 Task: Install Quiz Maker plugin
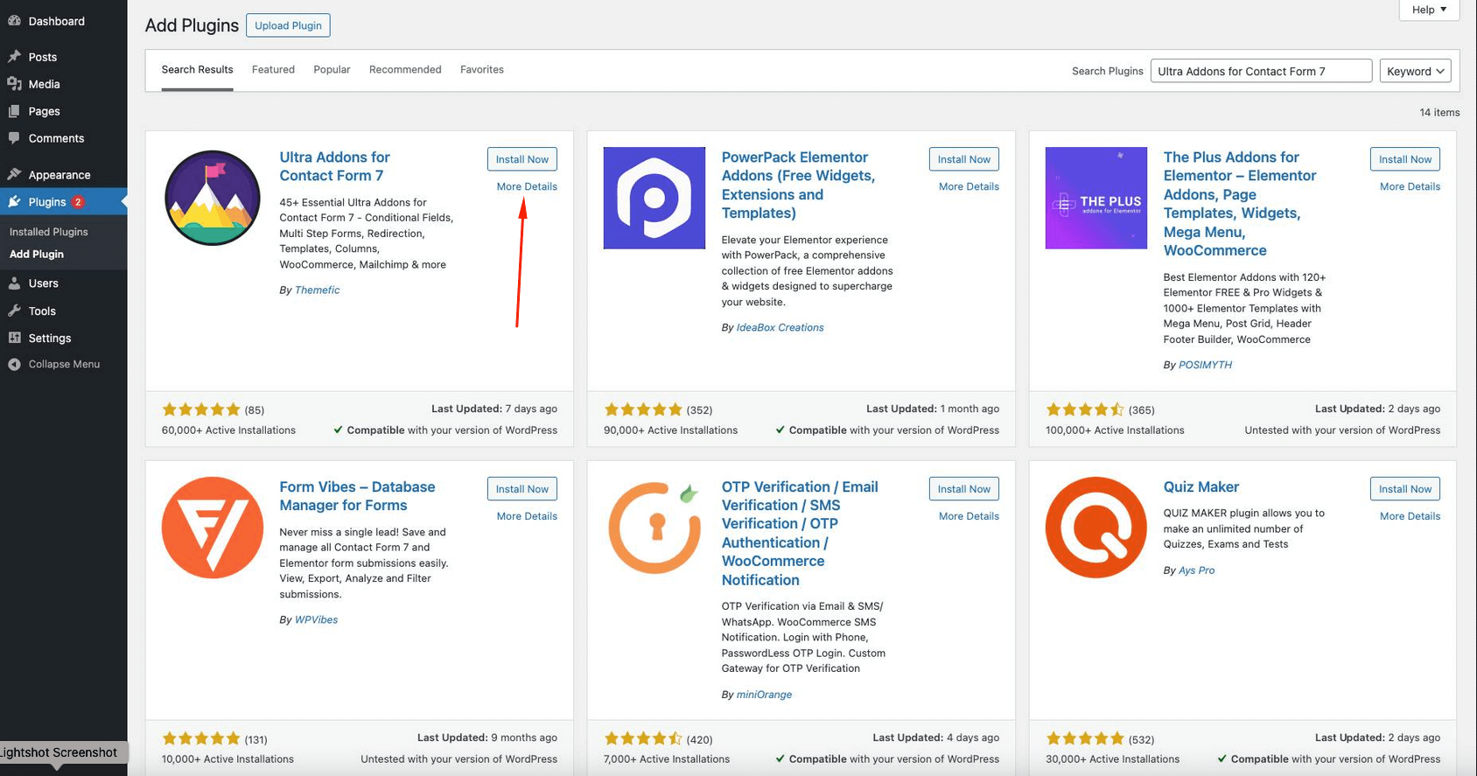coord(1405,489)
